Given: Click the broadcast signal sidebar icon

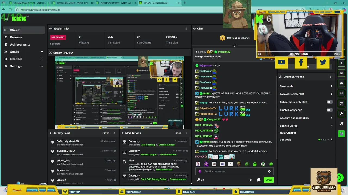Looking at the screenshot, I should tap(341, 93).
